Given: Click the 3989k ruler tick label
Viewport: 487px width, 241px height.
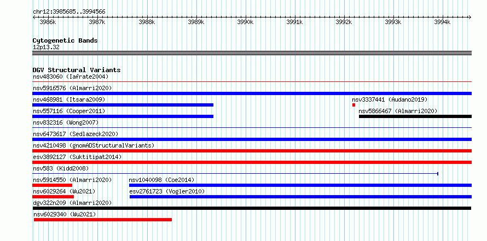Looking at the screenshot, I should [196, 22].
